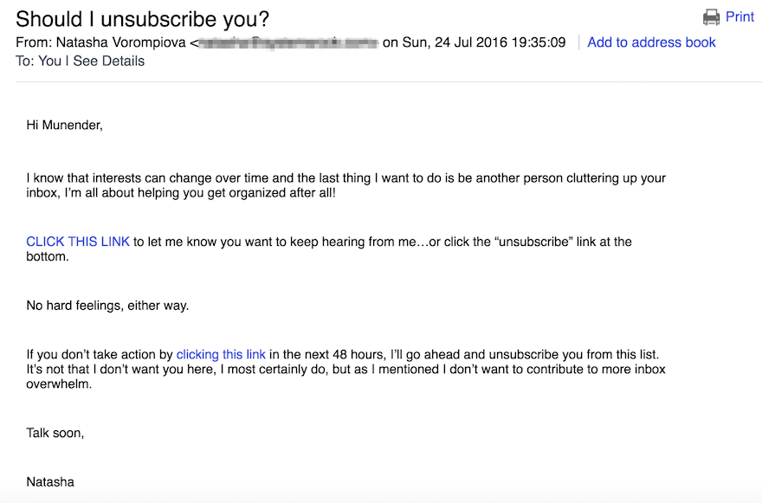
Task: Click the greeting "Hi Munender,"
Action: pos(65,126)
